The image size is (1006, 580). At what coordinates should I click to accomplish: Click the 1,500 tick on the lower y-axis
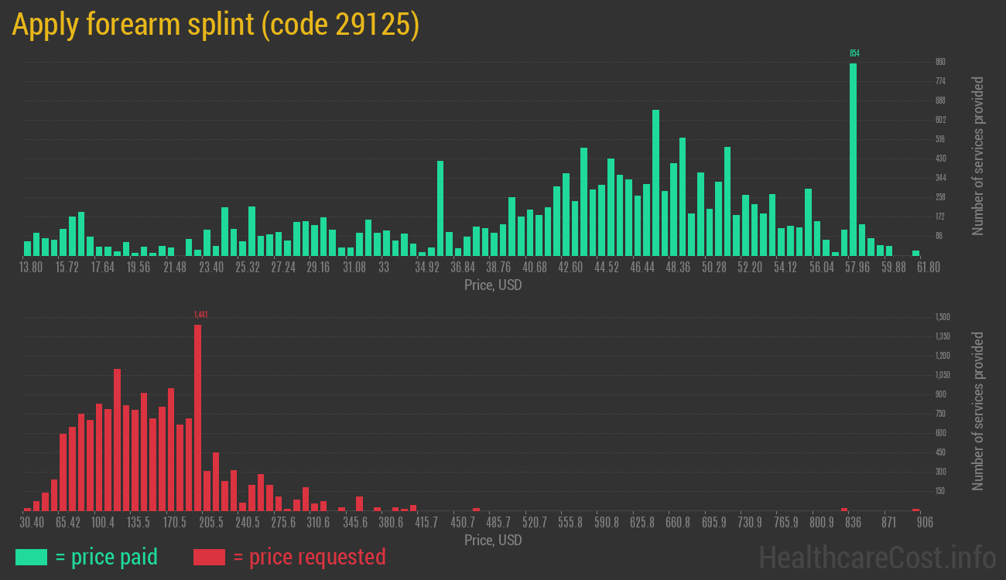(942, 317)
